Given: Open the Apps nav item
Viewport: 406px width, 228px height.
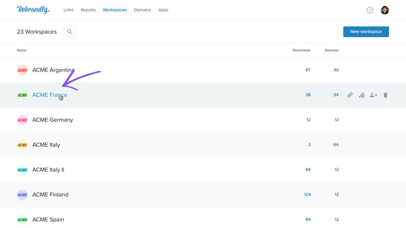Looking at the screenshot, I should [x=163, y=10].
